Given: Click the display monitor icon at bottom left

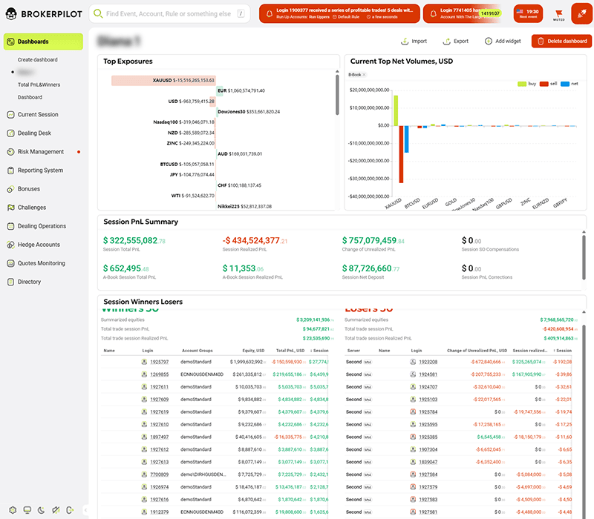Looking at the screenshot, I should pyautogui.click(x=27, y=509).
